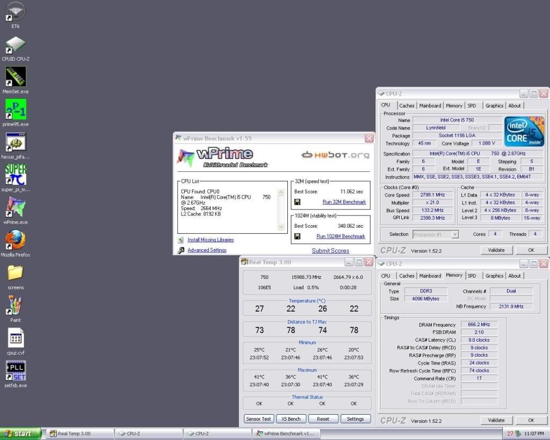550x440 pixels.
Task: Click the Advanced Settings wrench icon
Action: click(x=181, y=250)
